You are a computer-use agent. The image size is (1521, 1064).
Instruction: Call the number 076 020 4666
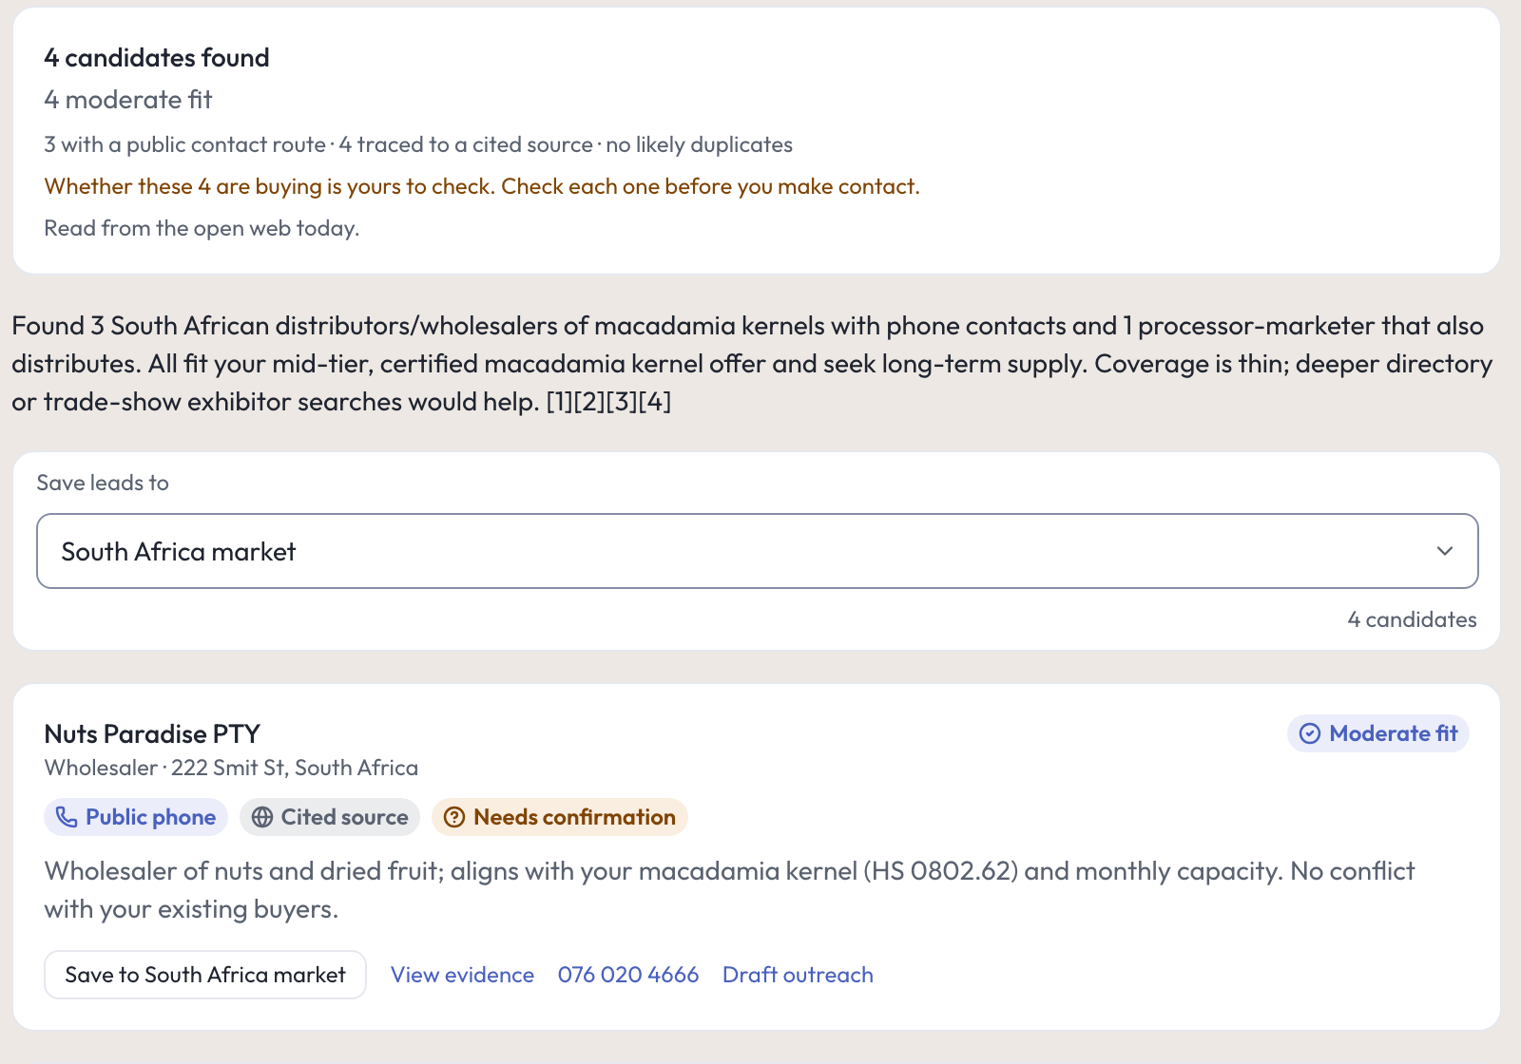pyautogui.click(x=628, y=975)
